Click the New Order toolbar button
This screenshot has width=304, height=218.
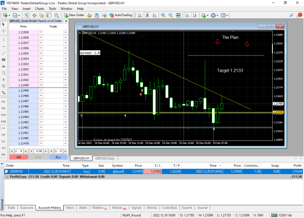point(74,15)
